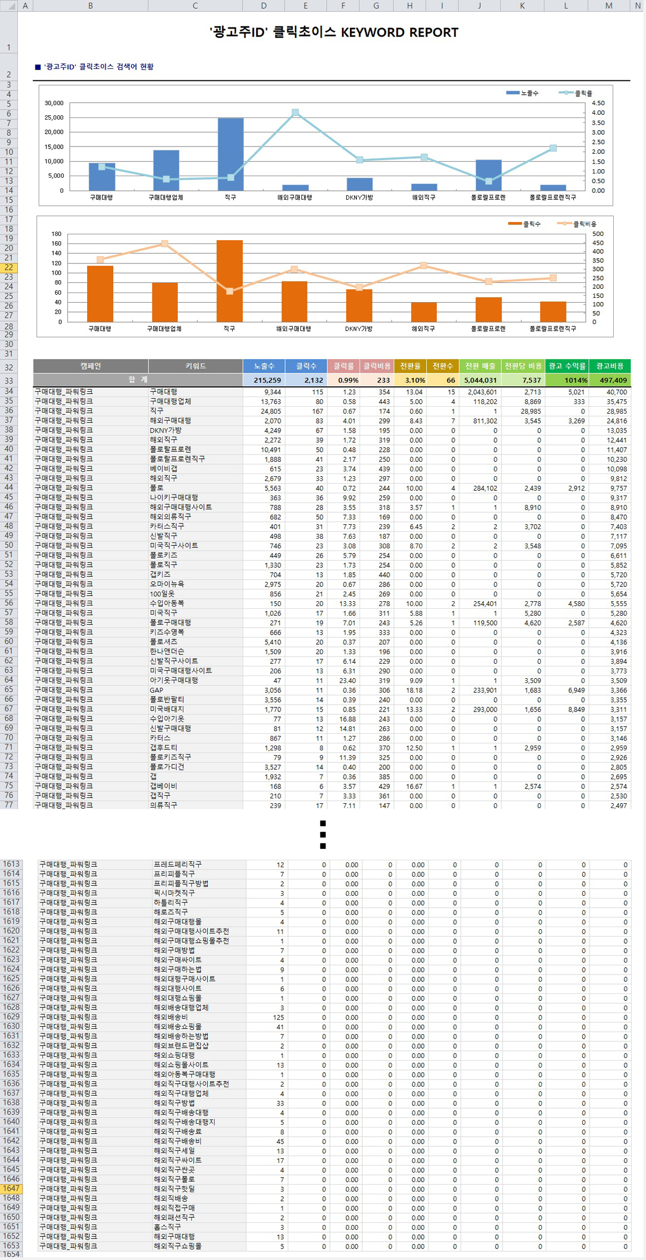Click the select-all corner triangle
646x1260 pixels.
[x=9, y=6]
